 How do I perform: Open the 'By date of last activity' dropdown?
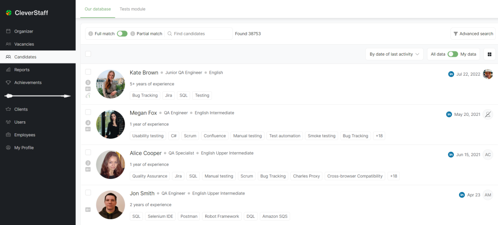click(394, 54)
